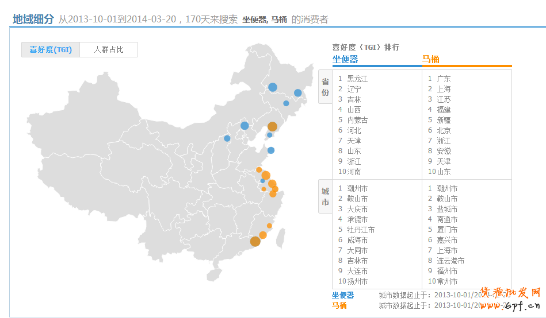Click the large blue dot over Heilongjiang
Image resolution: width=546 pixels, height=318 pixels.
click(x=273, y=87)
